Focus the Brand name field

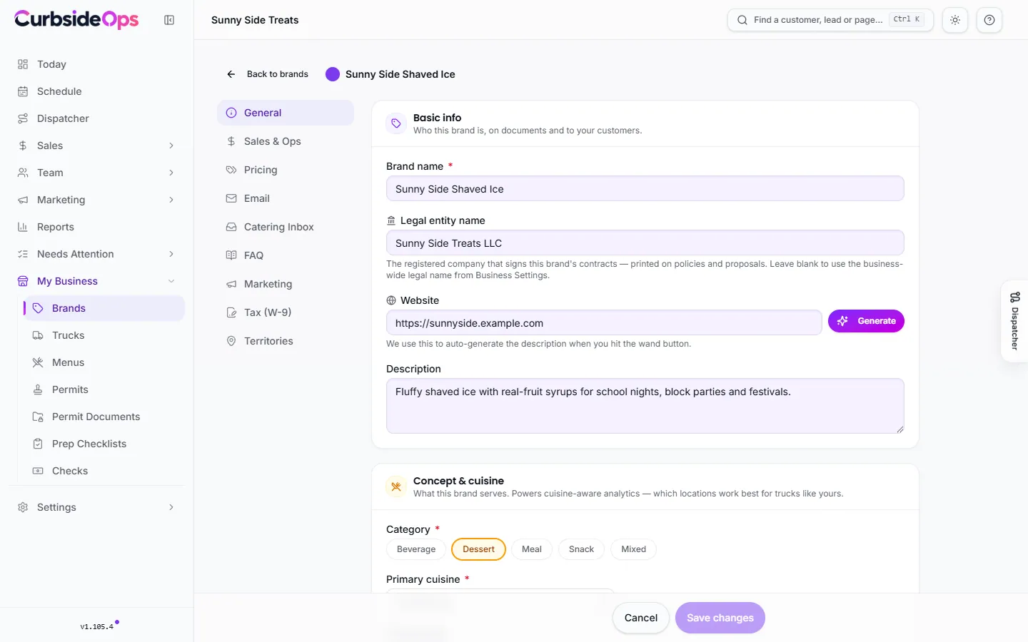tap(645, 189)
